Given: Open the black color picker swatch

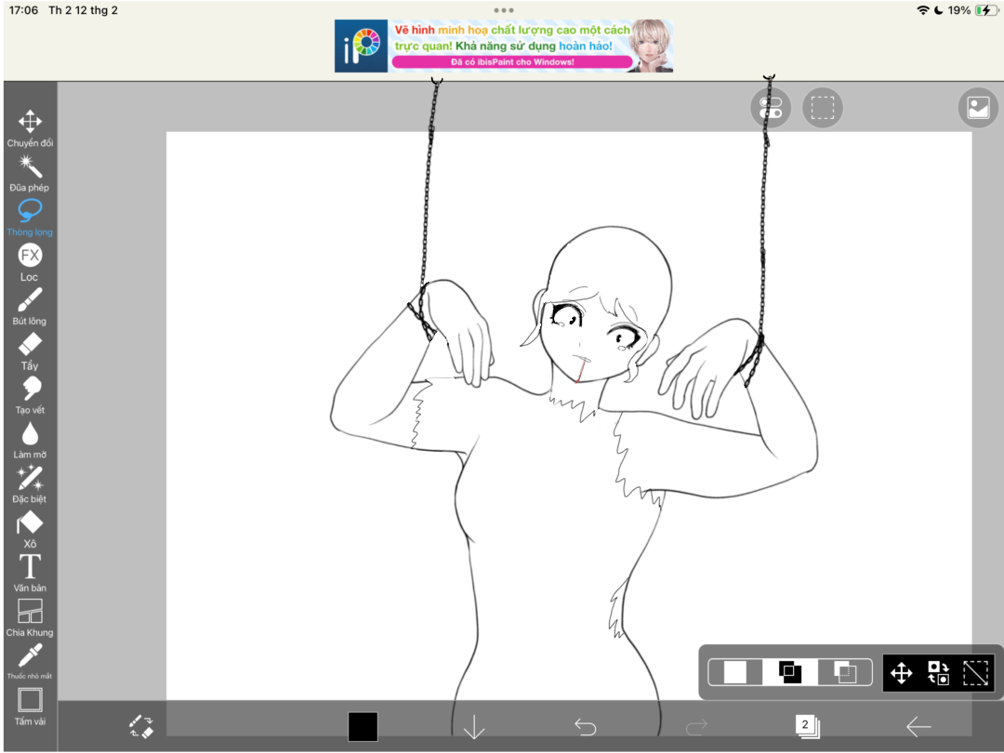Looking at the screenshot, I should point(363,726).
